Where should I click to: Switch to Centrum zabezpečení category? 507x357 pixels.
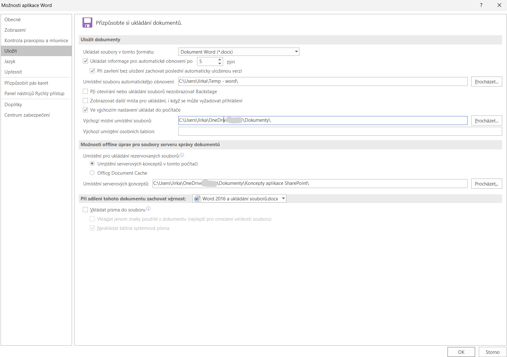(27, 115)
